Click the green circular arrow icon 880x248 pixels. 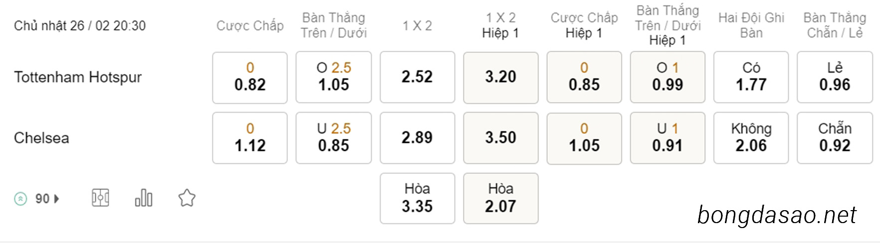click(x=20, y=199)
